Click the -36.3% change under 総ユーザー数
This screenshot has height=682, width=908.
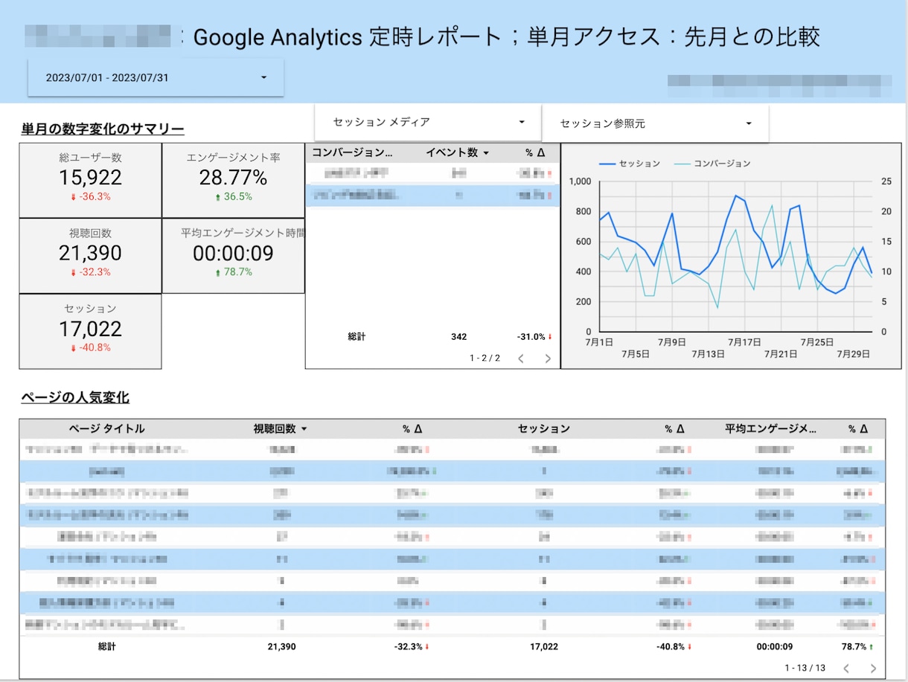coord(90,197)
